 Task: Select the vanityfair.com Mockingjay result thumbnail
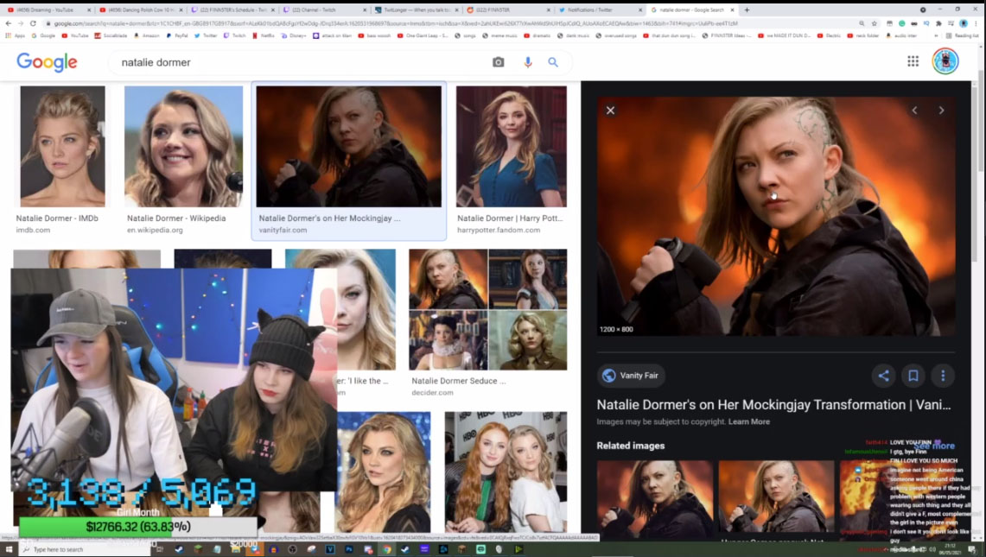[349, 146]
